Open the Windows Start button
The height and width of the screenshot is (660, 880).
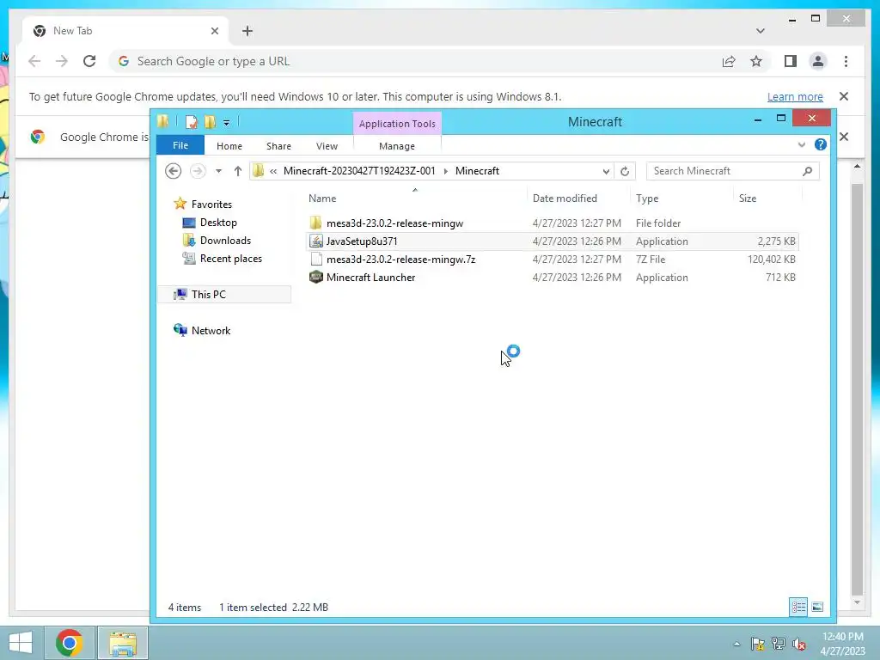coord(21,643)
